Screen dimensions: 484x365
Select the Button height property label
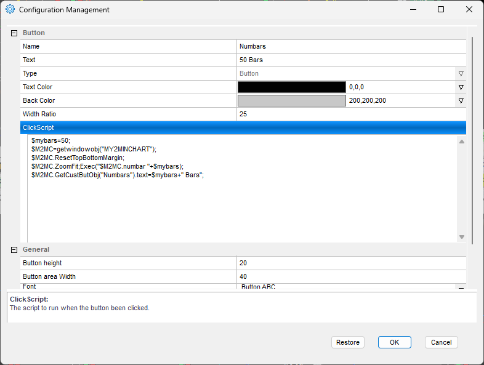42,263
